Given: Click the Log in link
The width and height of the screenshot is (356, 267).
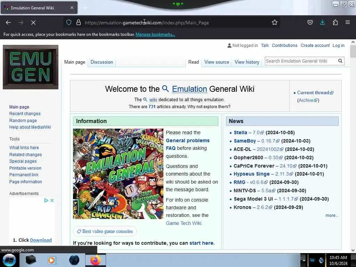Looking at the screenshot, I should 338,46.
